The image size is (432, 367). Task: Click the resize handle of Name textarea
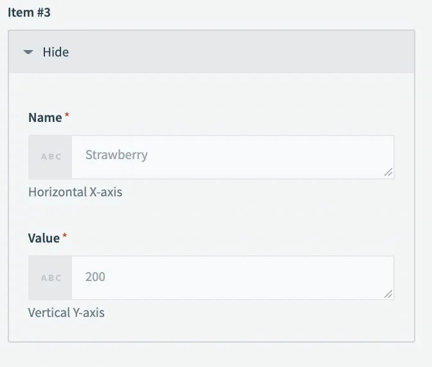pos(388,173)
